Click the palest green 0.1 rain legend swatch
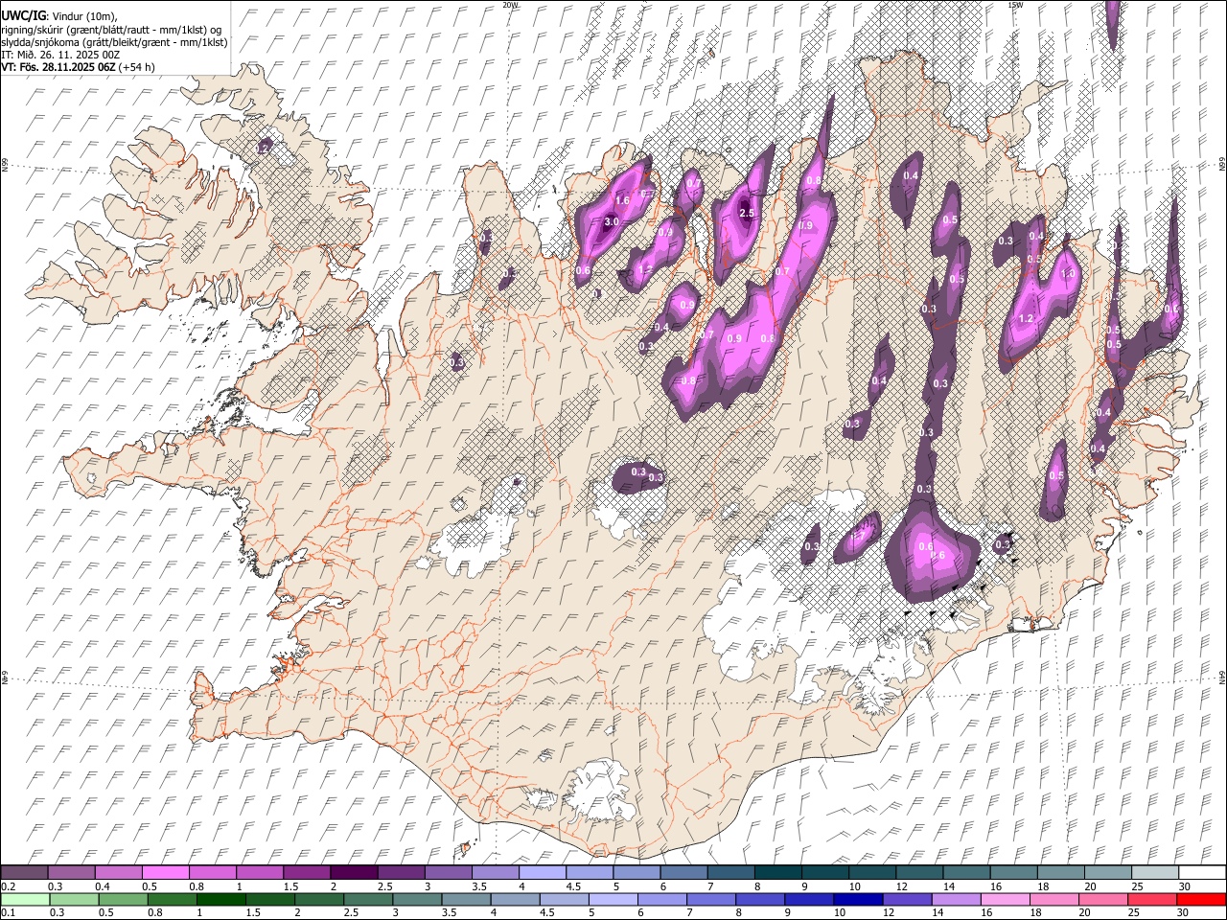This screenshot has width=1227, height=920. (25, 899)
